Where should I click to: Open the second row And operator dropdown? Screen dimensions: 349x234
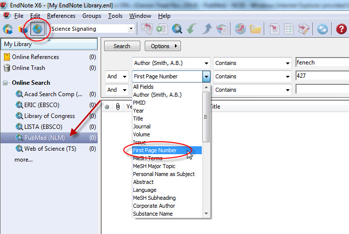pyautogui.click(x=117, y=76)
